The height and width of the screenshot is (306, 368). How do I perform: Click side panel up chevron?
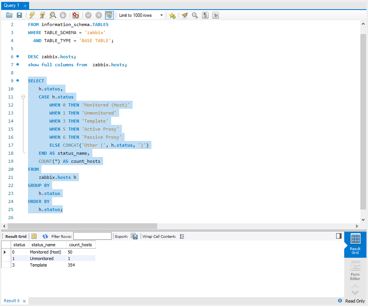pyautogui.click(x=355, y=286)
